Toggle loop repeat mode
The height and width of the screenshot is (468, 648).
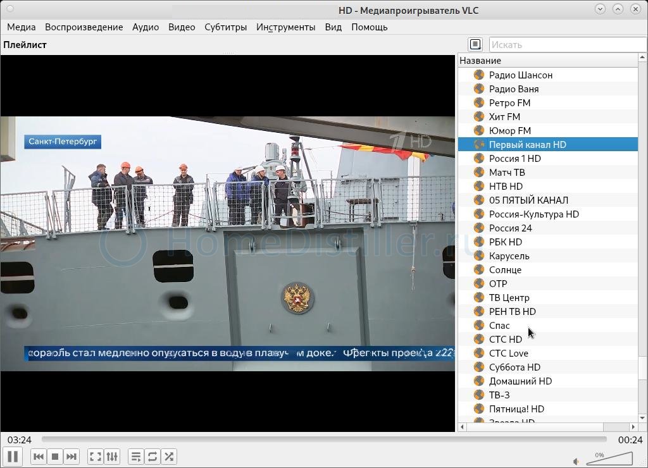point(152,457)
